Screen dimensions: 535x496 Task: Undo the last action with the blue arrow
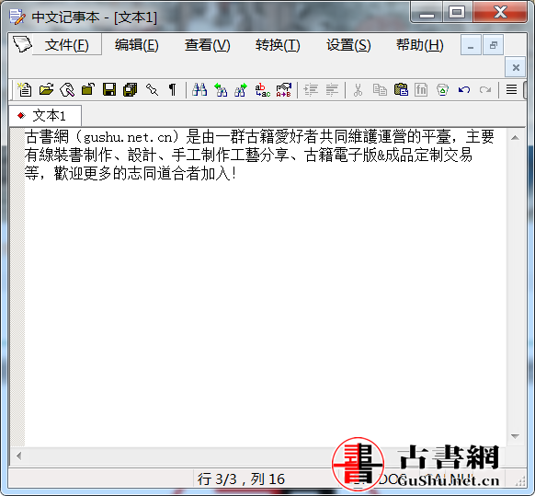click(x=464, y=90)
